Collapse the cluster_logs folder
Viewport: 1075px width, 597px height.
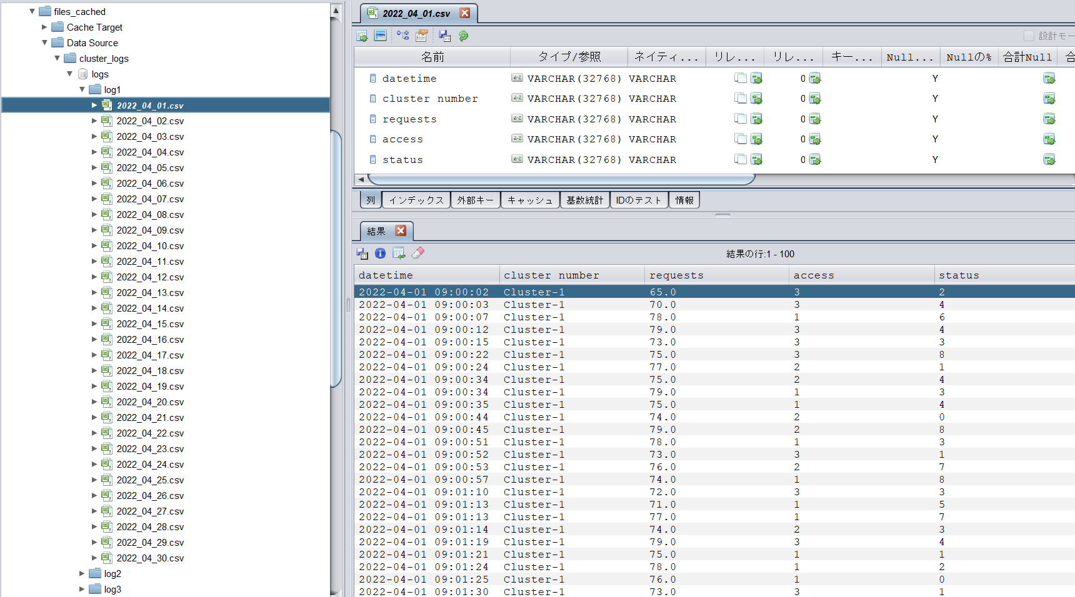tap(57, 58)
